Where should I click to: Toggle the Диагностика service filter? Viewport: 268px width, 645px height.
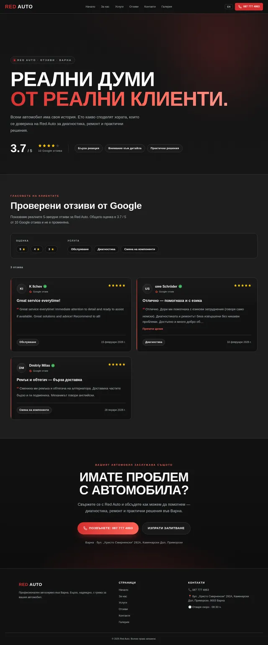(x=106, y=249)
